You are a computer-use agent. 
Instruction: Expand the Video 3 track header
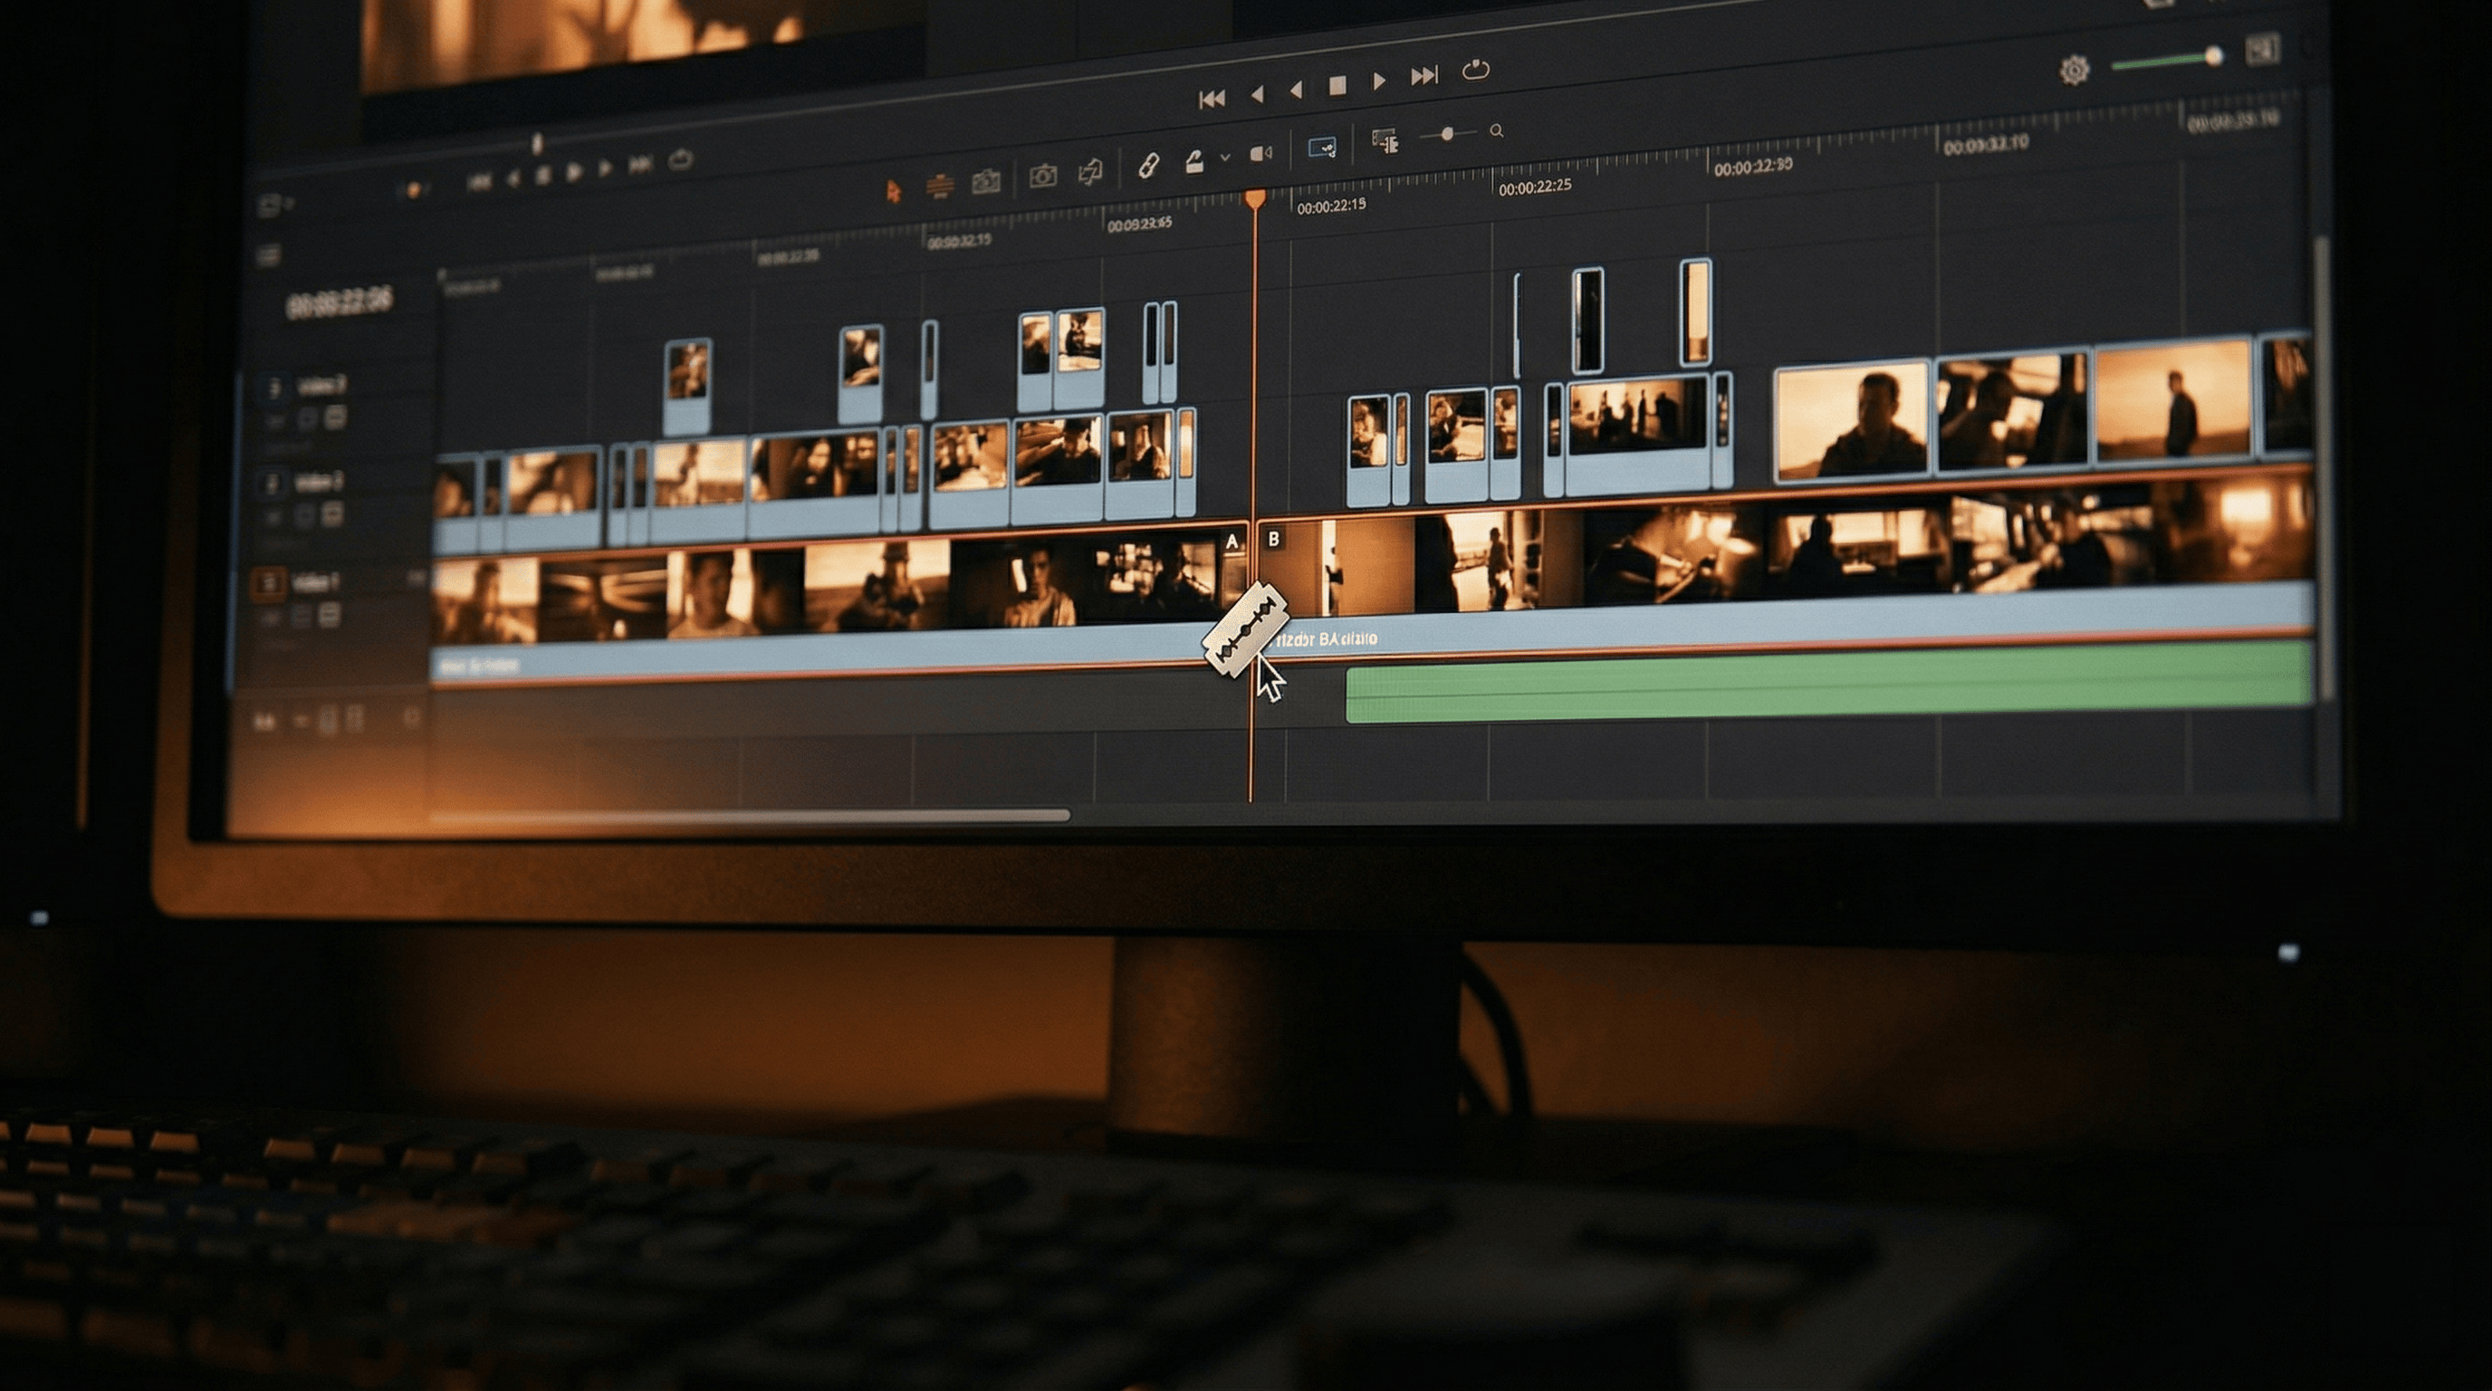(x=274, y=387)
